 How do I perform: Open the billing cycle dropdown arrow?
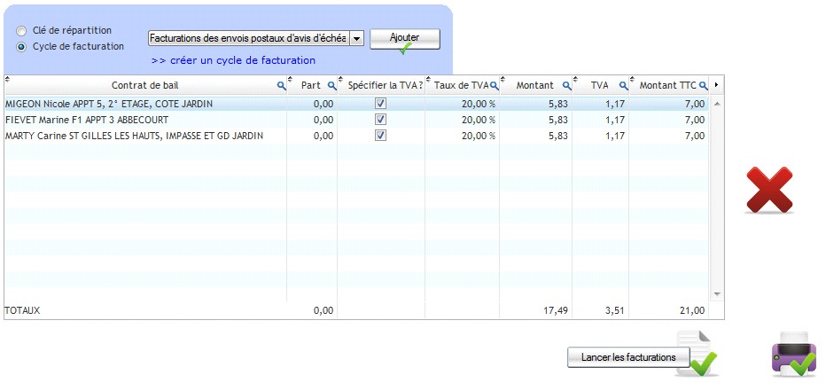[356, 38]
